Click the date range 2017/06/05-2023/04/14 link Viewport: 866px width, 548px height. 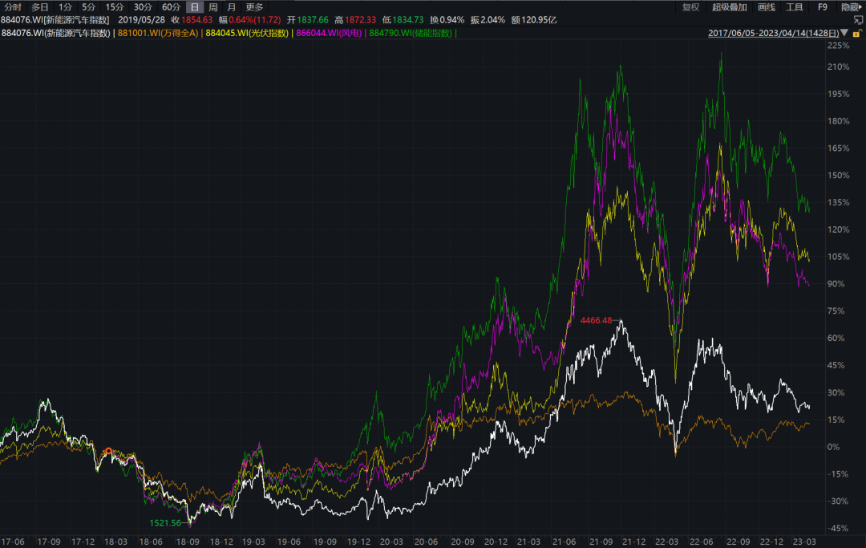pos(773,34)
